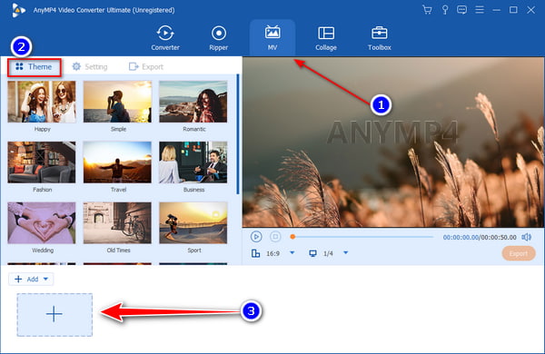The height and width of the screenshot is (354, 545).
Task: Select the Theme tab
Action: point(35,66)
